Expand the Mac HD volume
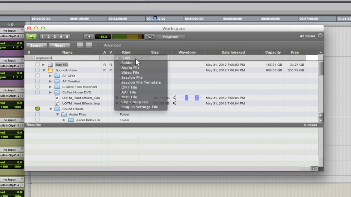Viewport: 351px width, 197px height. pyautogui.click(x=44, y=65)
